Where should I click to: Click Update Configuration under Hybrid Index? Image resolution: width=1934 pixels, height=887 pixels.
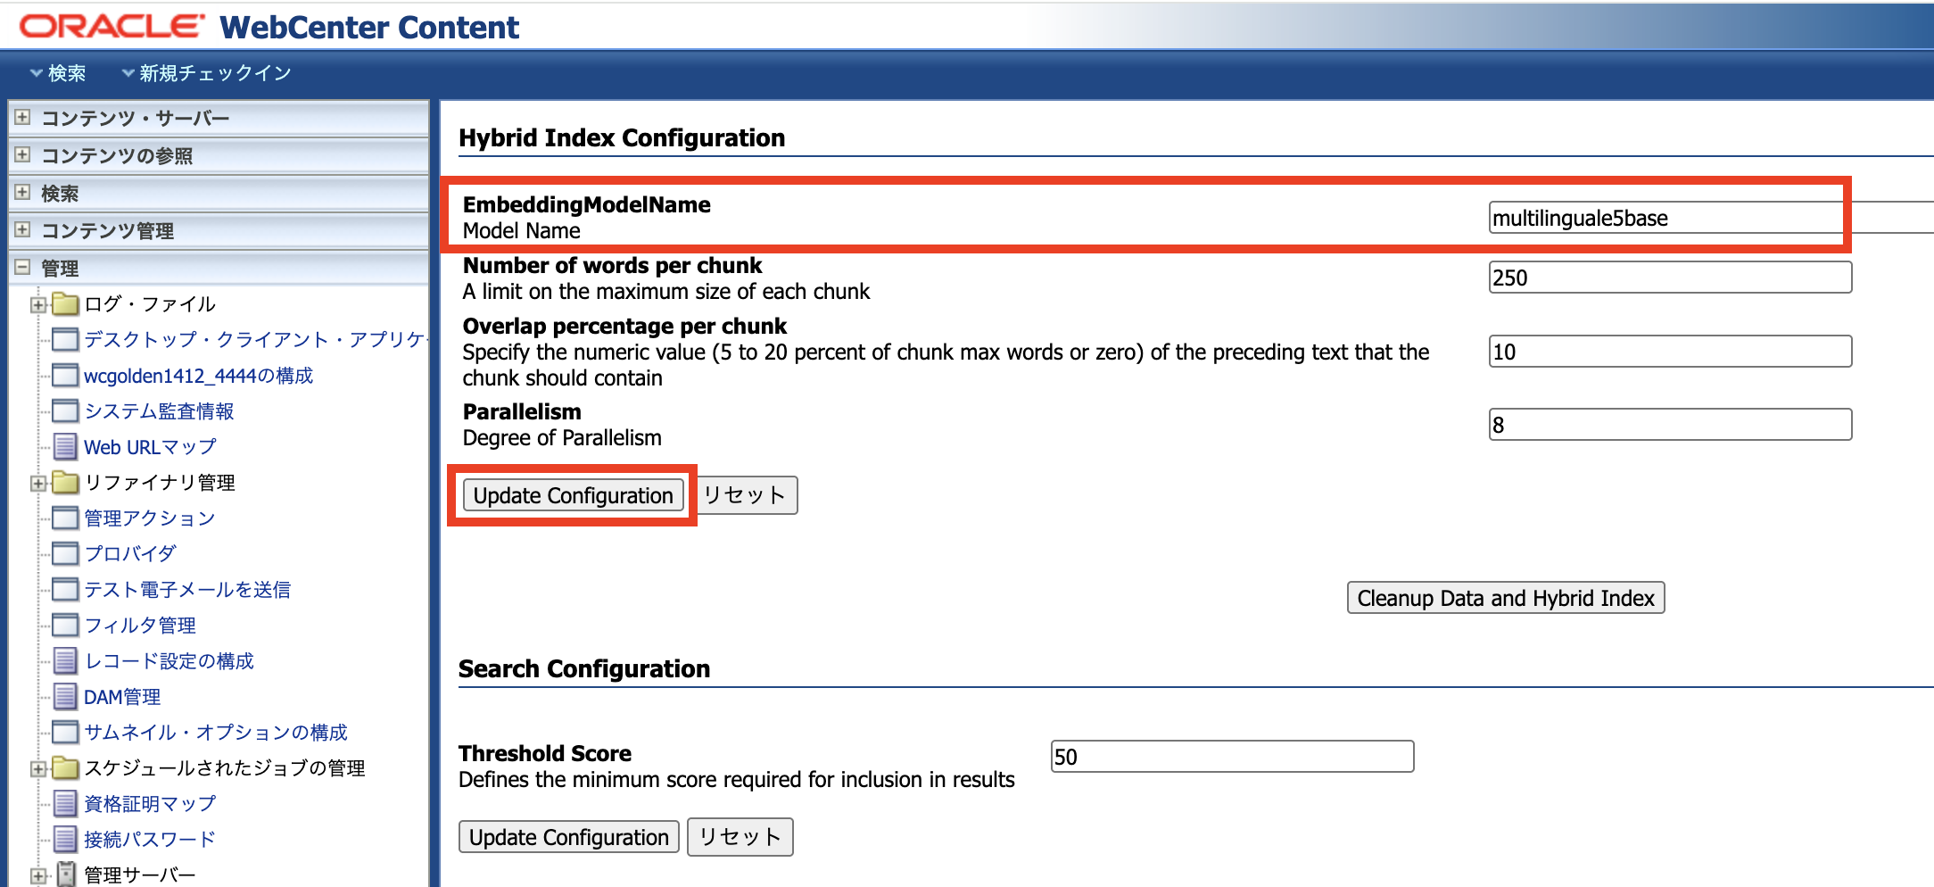pyautogui.click(x=573, y=495)
